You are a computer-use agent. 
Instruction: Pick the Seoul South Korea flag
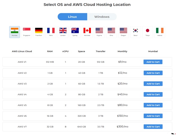point(135,32)
